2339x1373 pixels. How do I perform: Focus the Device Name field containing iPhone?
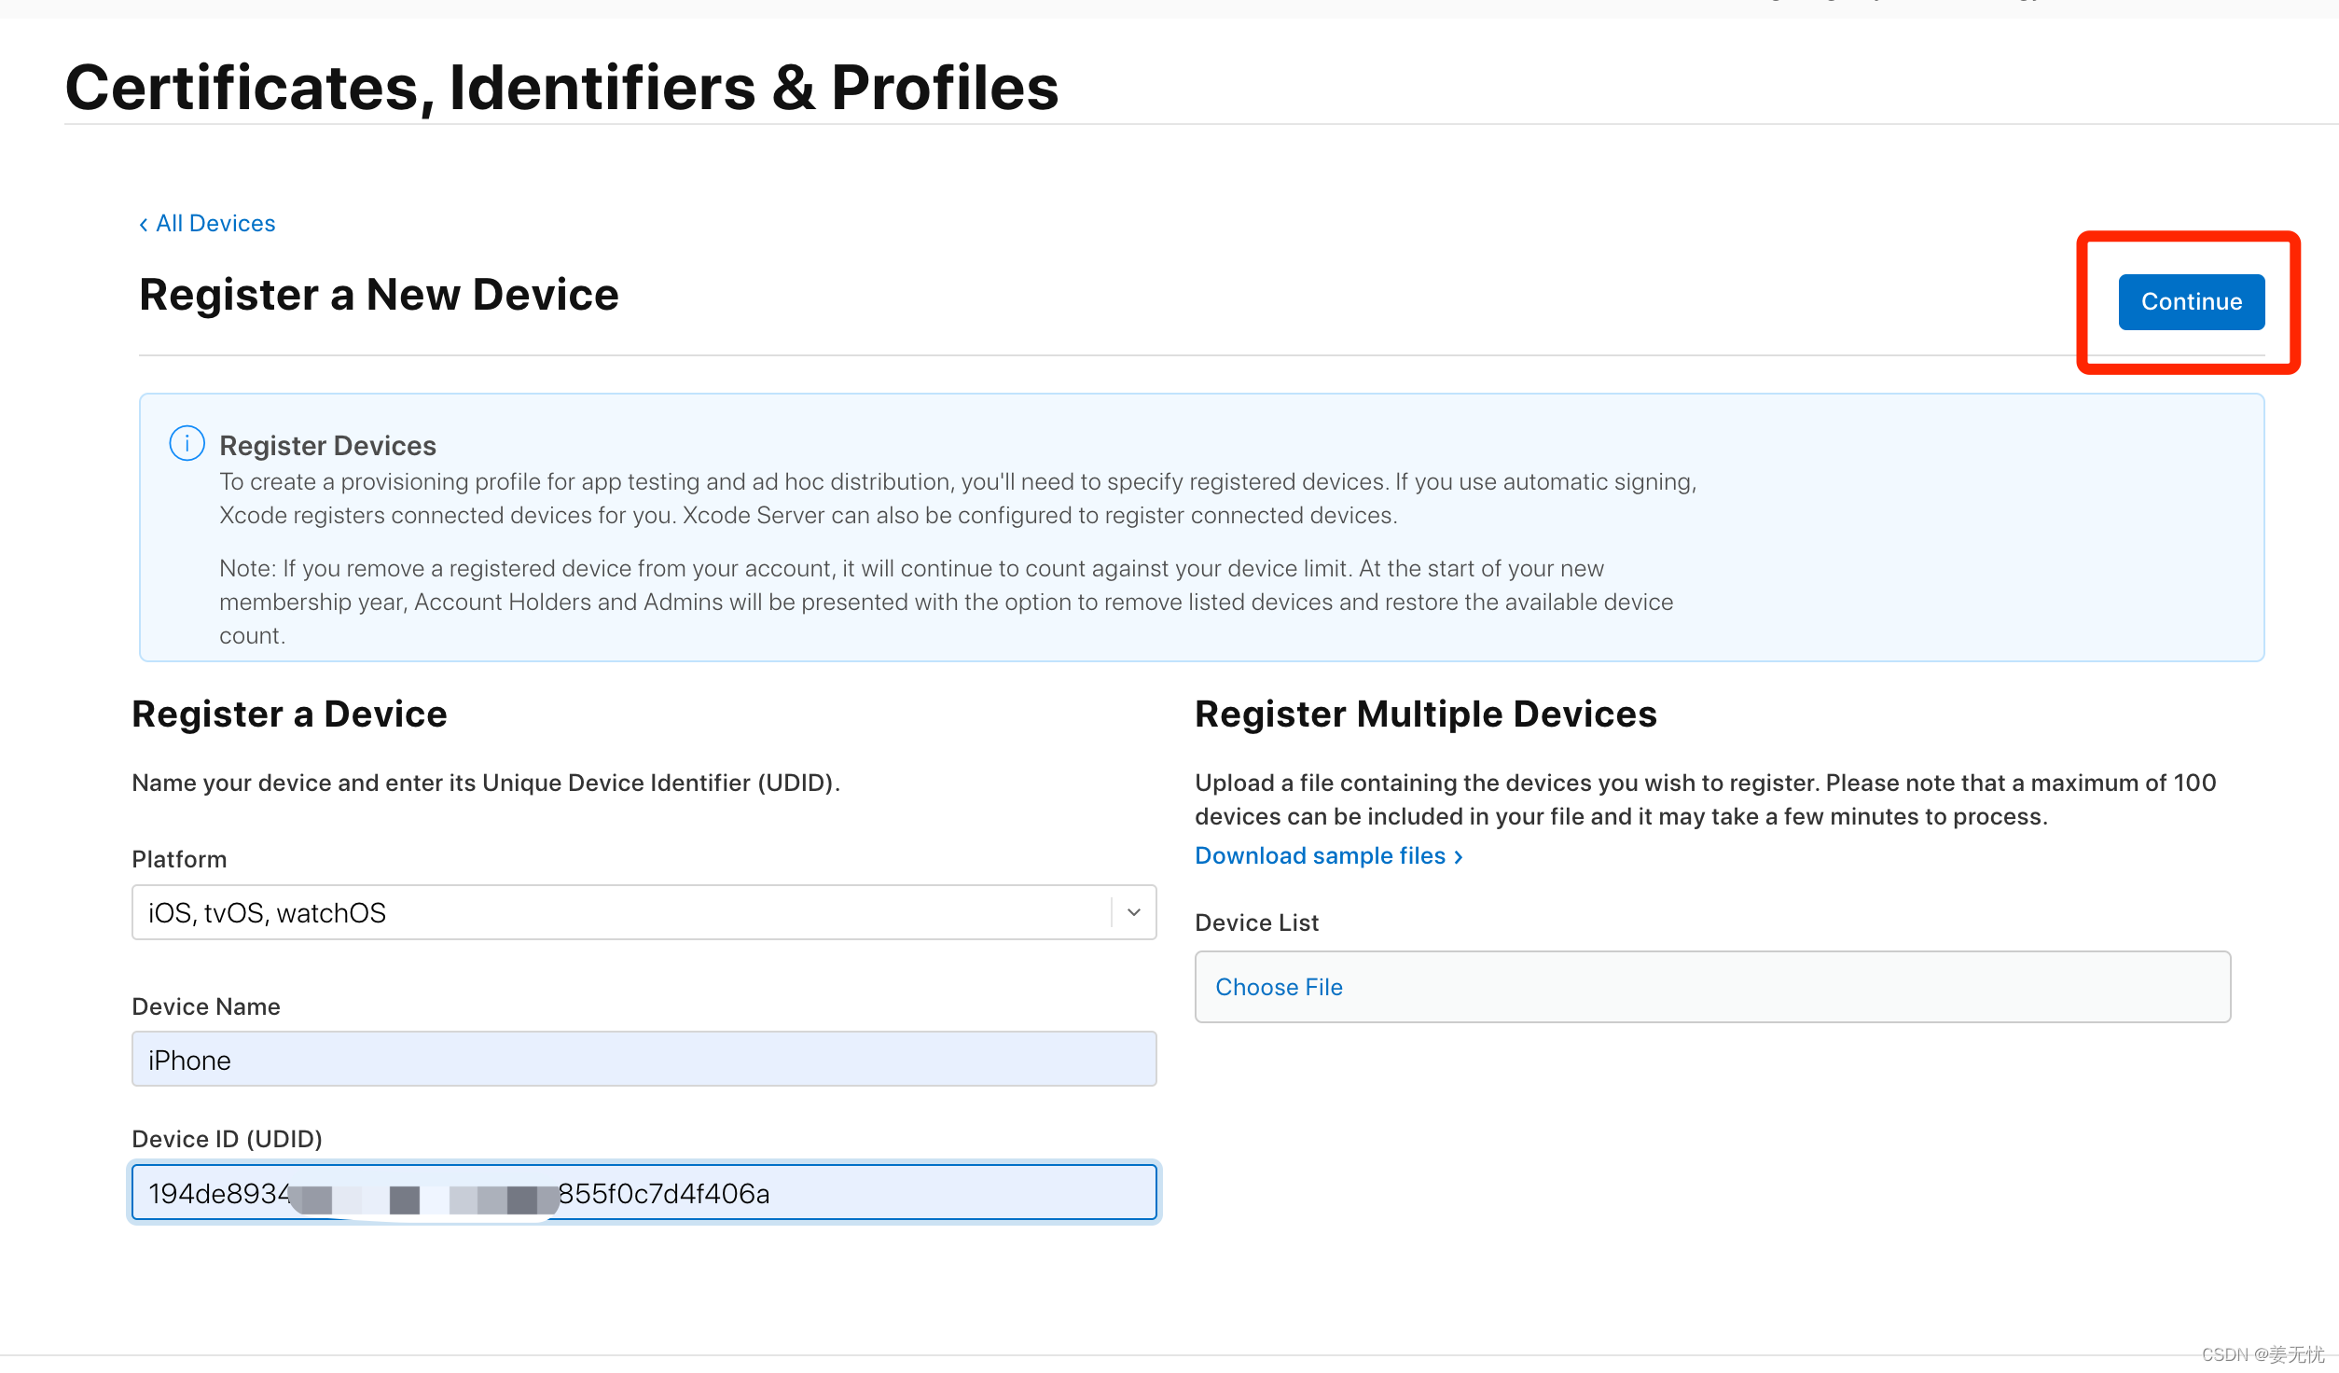coord(644,1060)
